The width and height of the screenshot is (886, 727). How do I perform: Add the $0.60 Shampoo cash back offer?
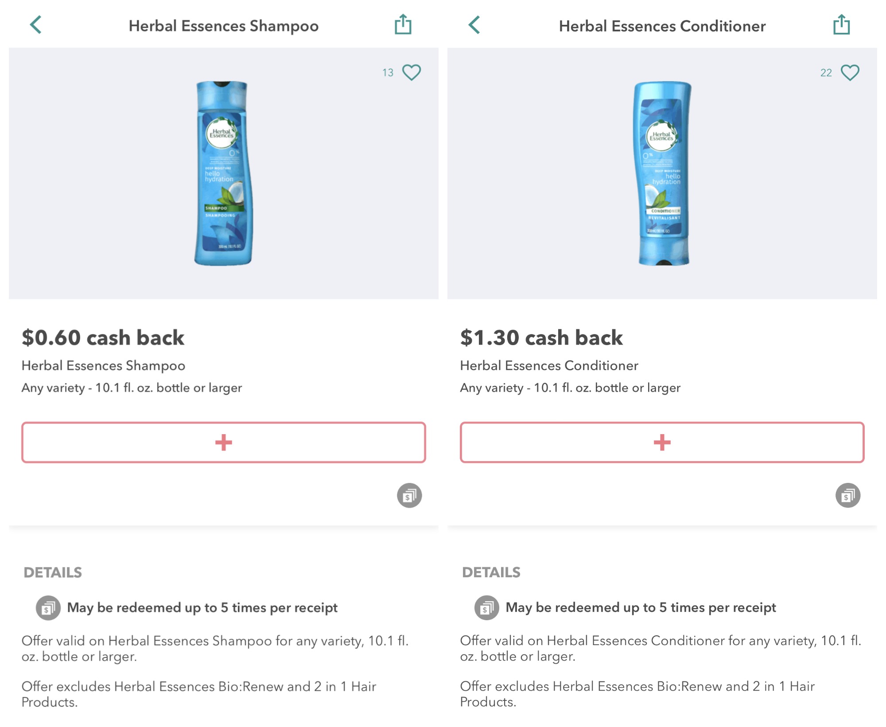point(223,442)
